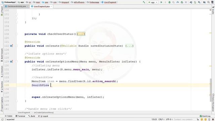The width and height of the screenshot is (215, 121).
Task: Click the 135:20 cursor position indicator
Action: [x=154, y=120]
